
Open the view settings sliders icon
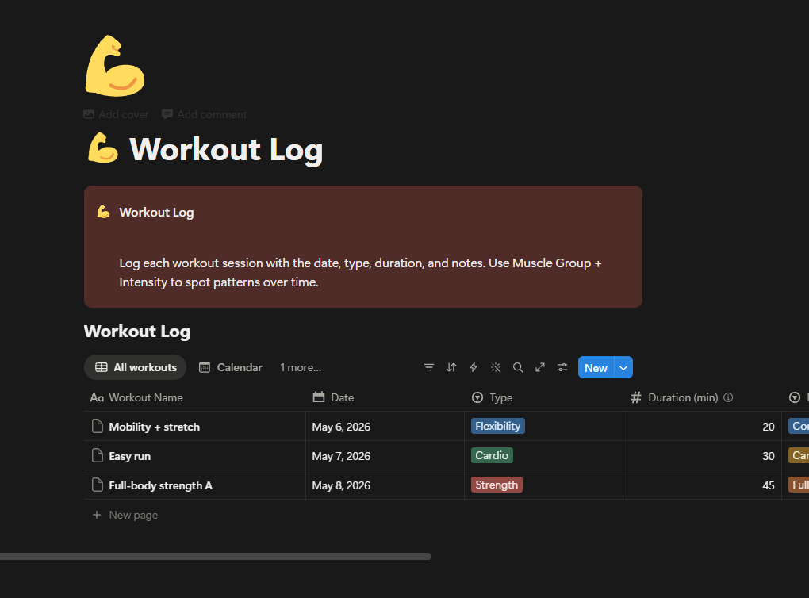[x=562, y=367]
